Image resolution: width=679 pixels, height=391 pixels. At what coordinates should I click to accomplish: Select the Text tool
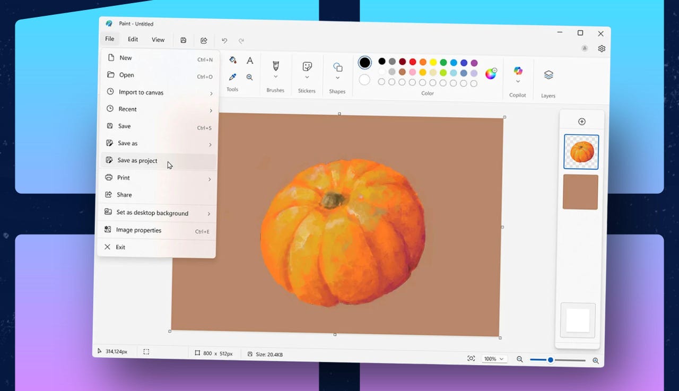250,60
